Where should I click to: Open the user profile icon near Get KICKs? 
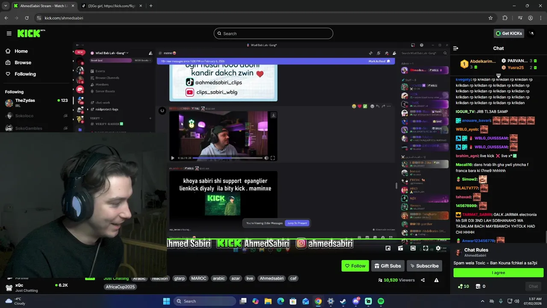coord(532,33)
